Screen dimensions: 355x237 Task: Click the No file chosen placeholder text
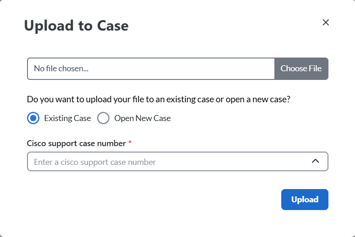click(x=61, y=68)
